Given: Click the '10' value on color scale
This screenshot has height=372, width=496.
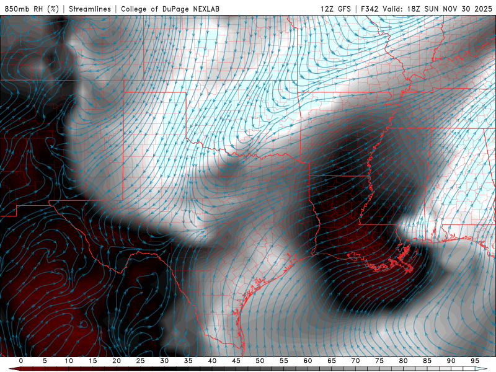Looking at the screenshot, I should pos(69,361).
